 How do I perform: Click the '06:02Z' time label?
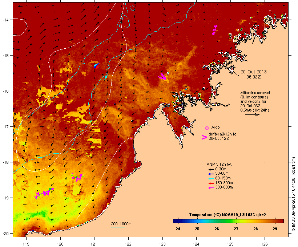pyautogui.click(x=254, y=77)
